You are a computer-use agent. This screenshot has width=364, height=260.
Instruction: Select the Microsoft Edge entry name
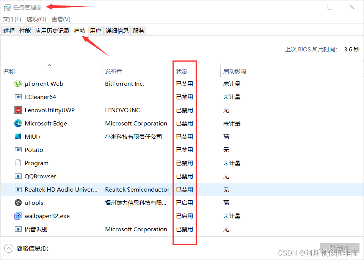point(46,123)
